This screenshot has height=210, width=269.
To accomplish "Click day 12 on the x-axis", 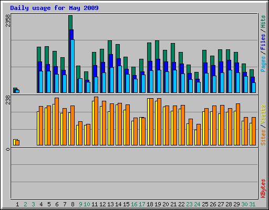I will pyautogui.click(x=102, y=204).
